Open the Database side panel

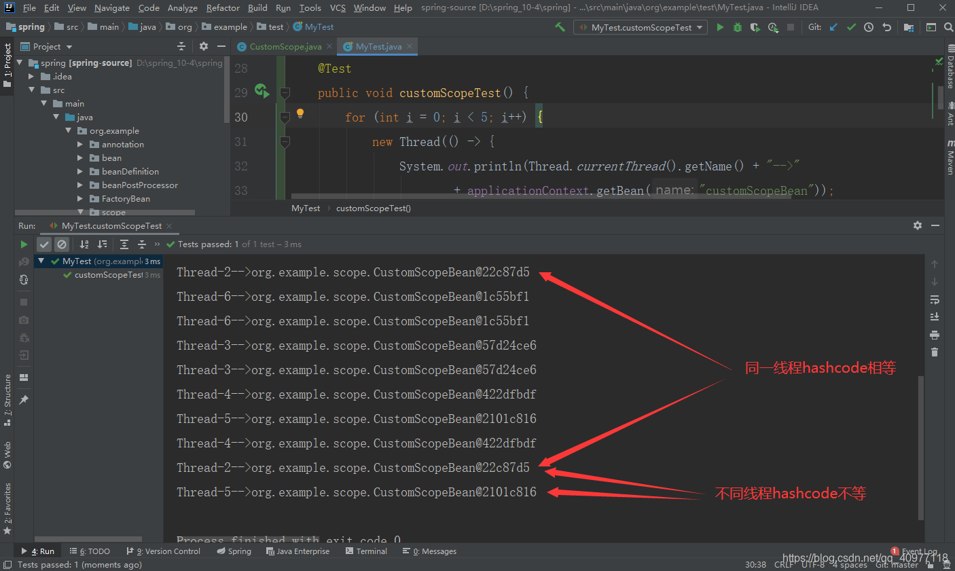[950, 67]
